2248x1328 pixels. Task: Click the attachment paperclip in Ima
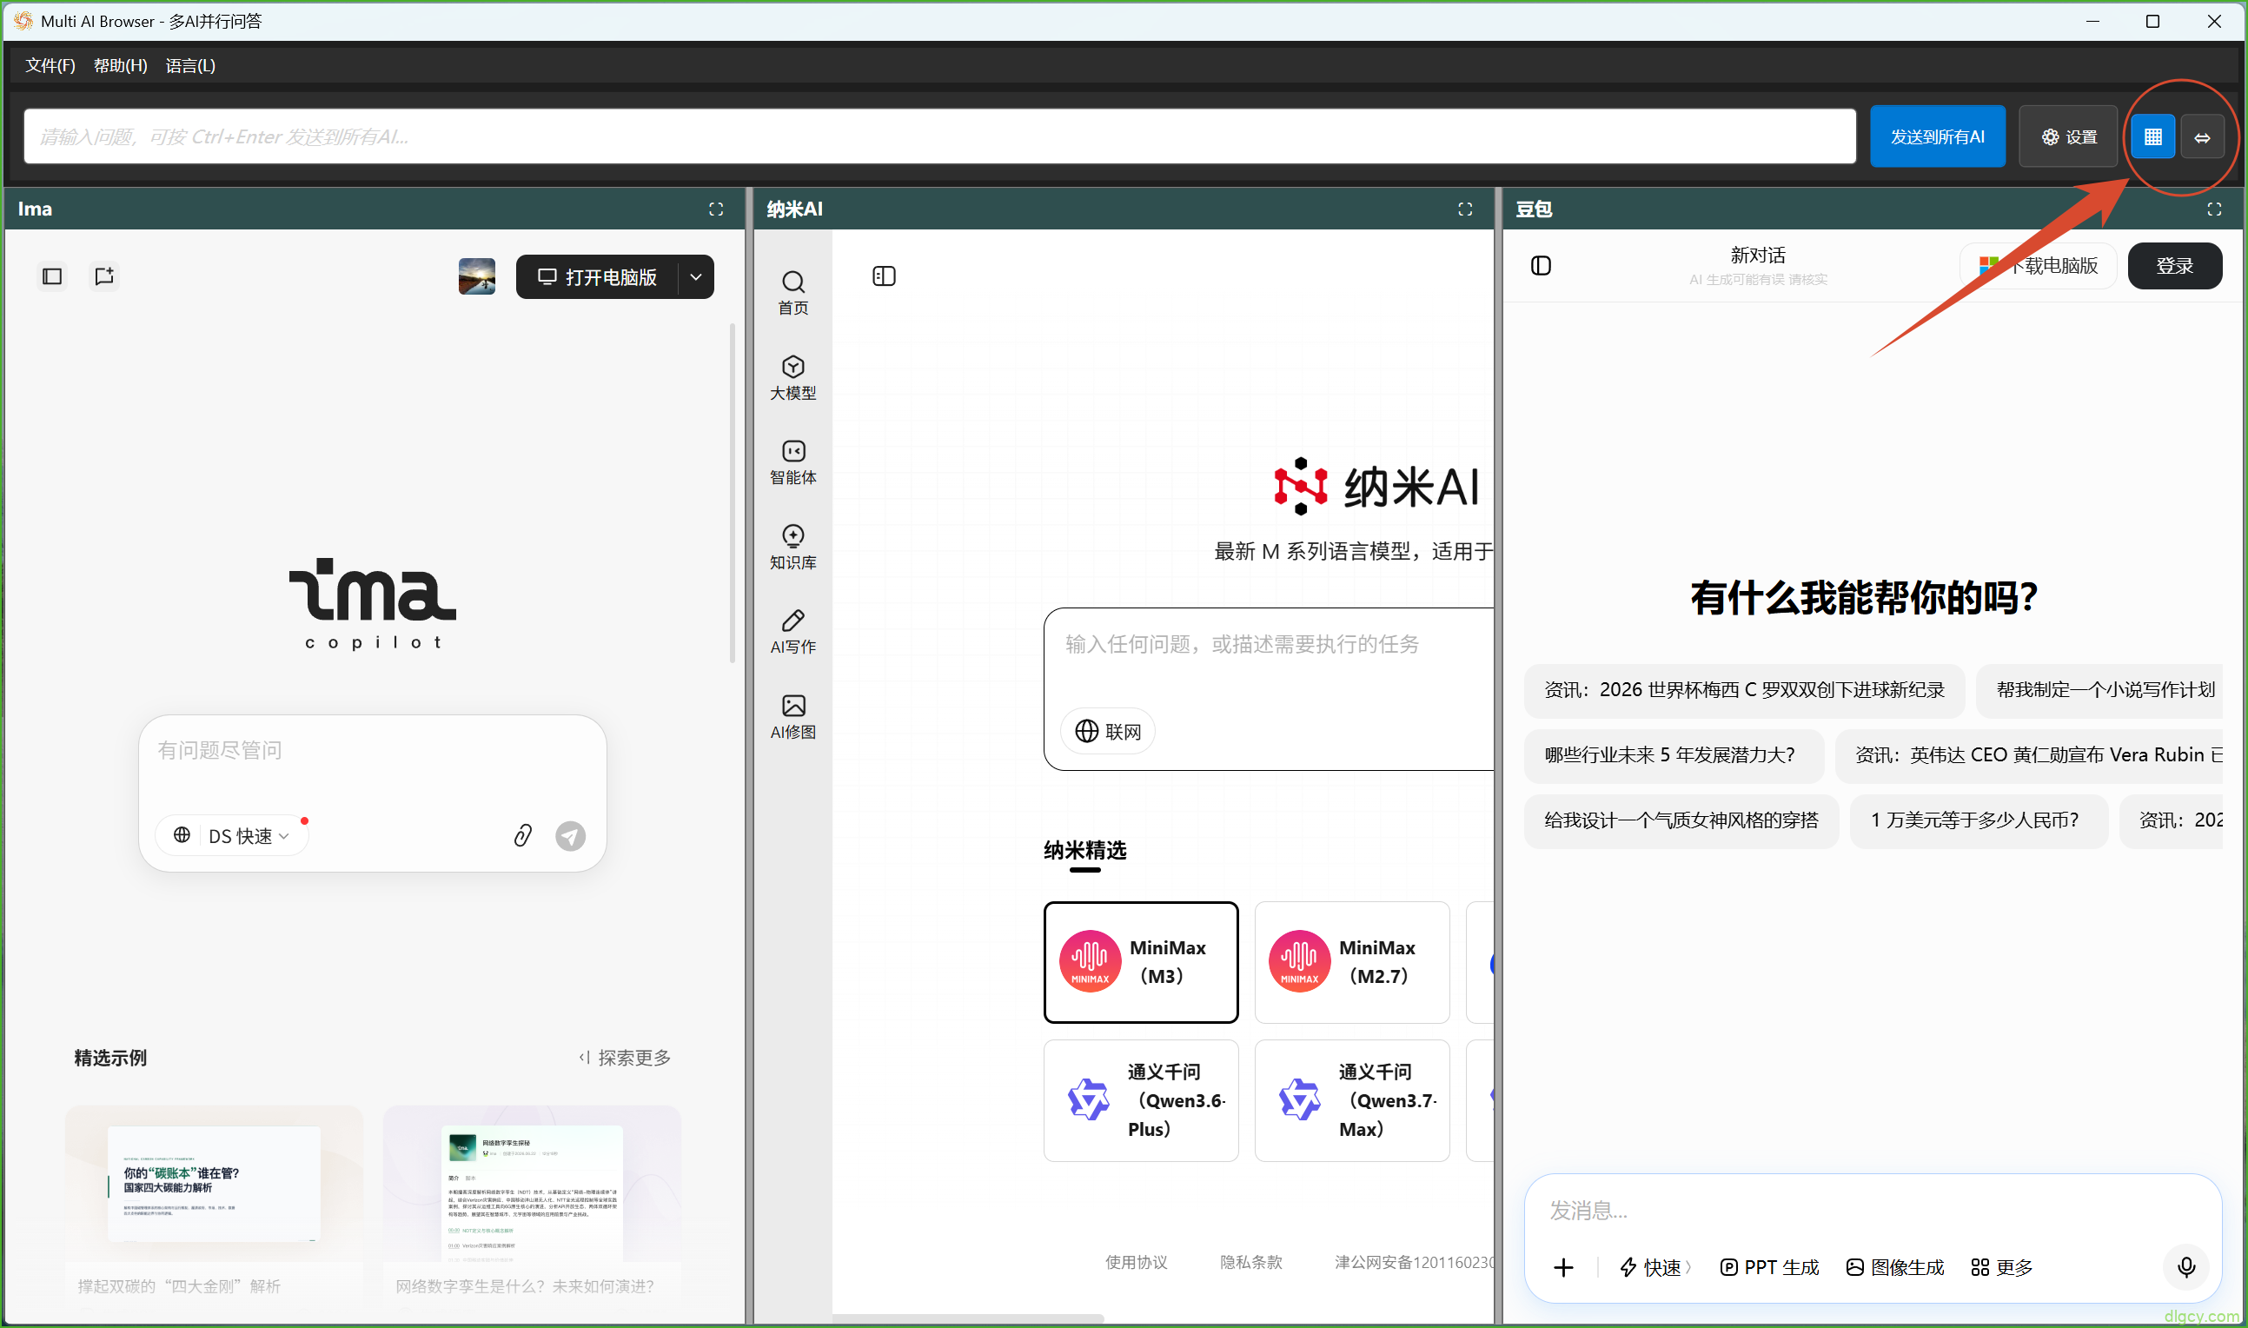point(523,836)
